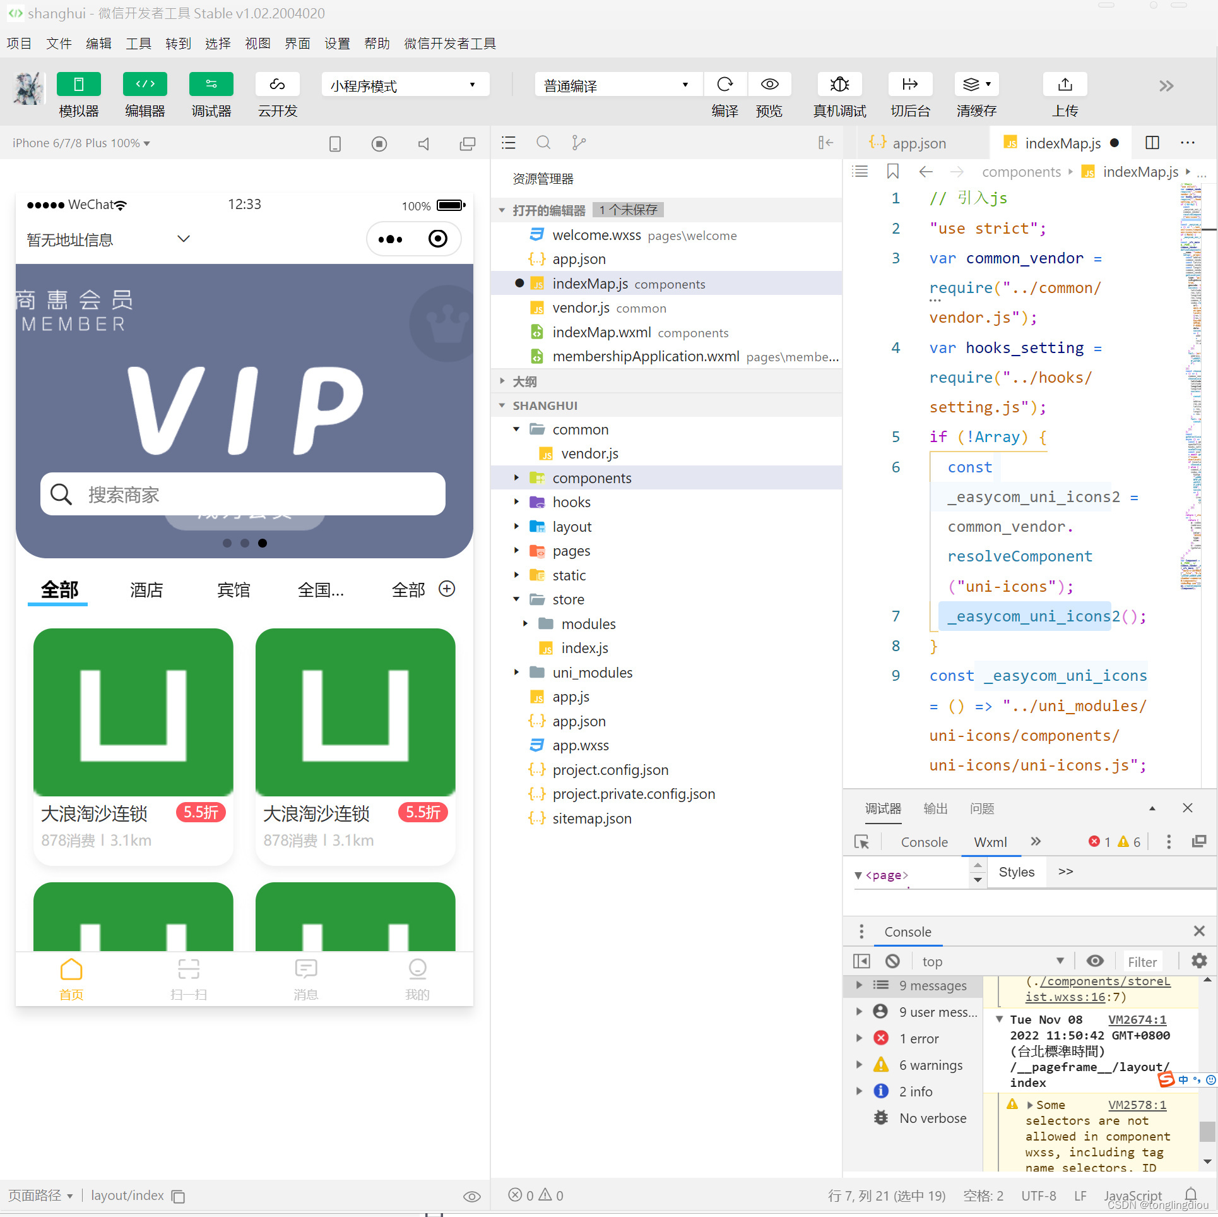Toggle the eye visibility icon in console toolbar

(1095, 961)
